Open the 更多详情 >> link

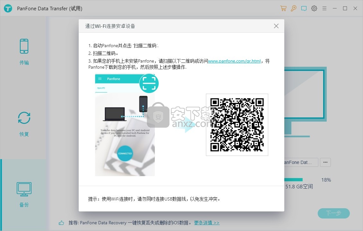[x=207, y=223]
